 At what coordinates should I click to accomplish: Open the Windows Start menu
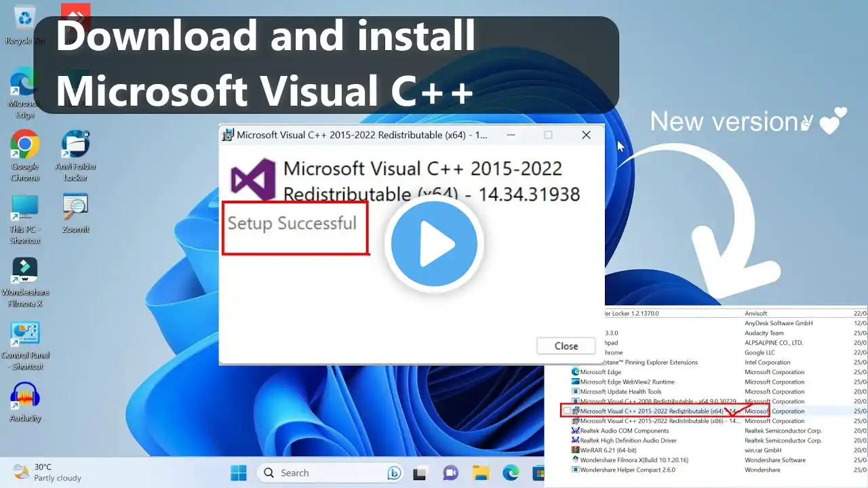pos(239,472)
